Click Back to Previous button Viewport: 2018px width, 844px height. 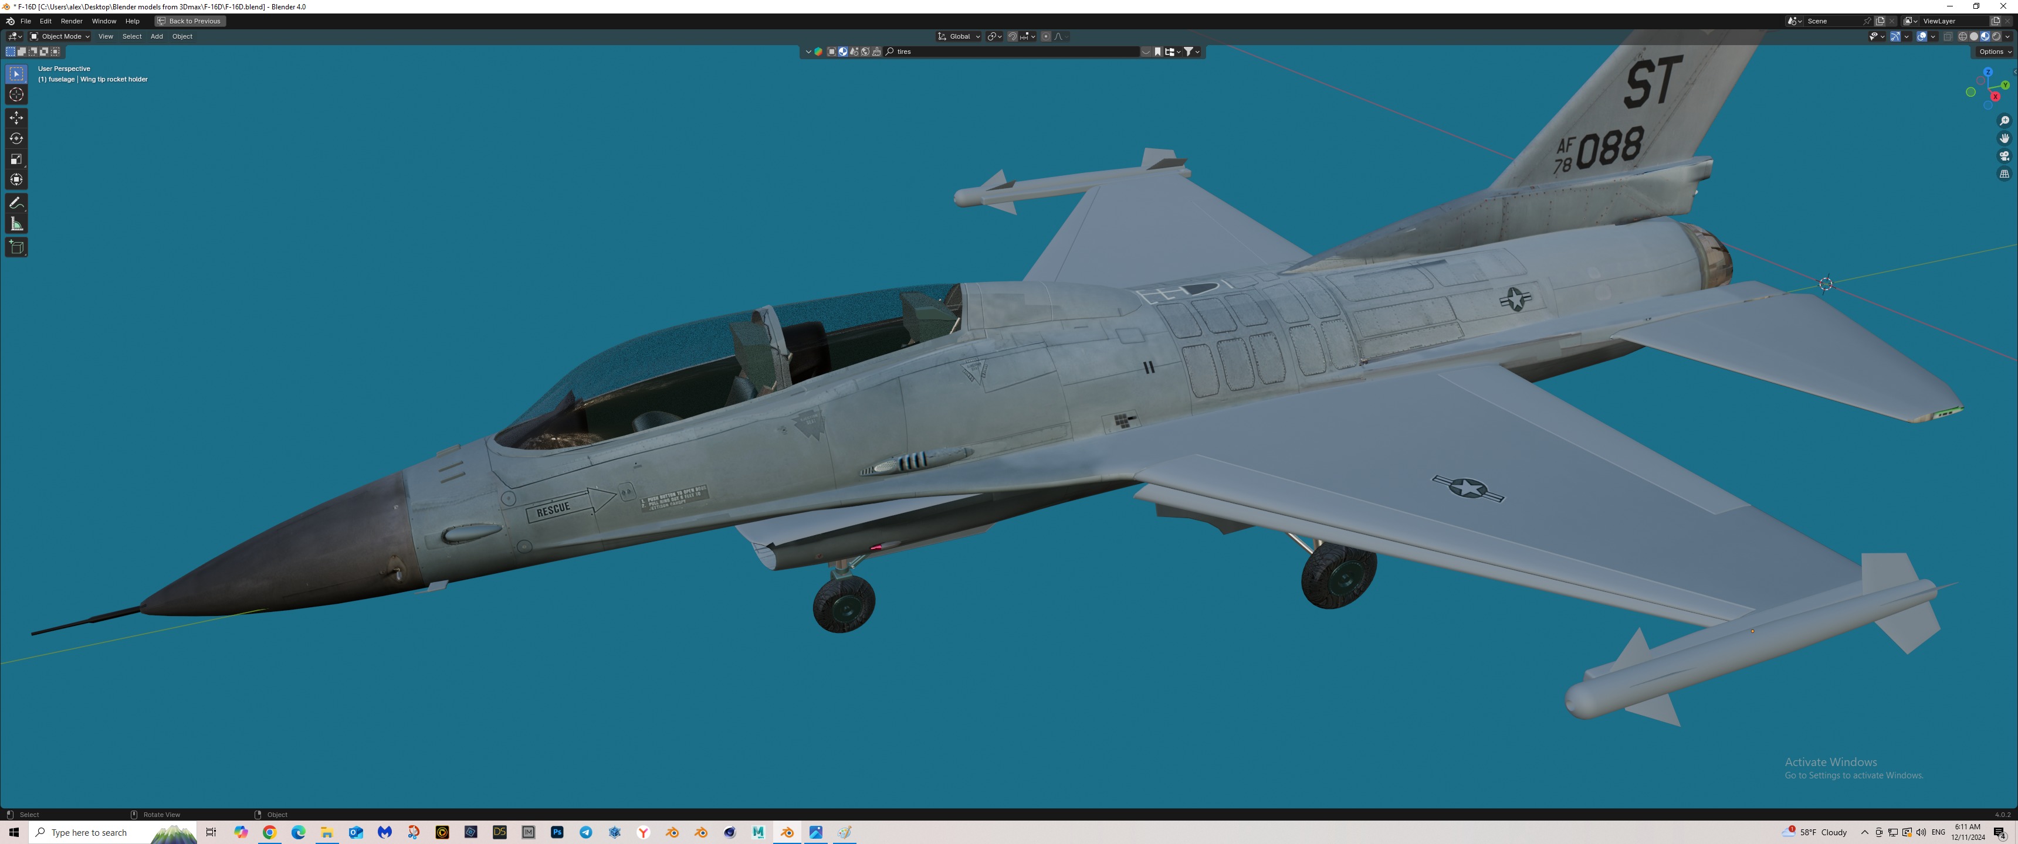click(191, 21)
